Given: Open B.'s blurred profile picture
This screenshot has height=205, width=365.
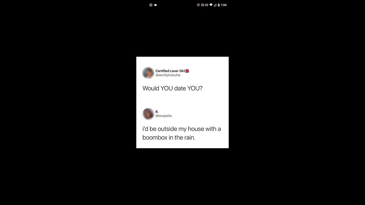Looking at the screenshot, I should [148, 114].
